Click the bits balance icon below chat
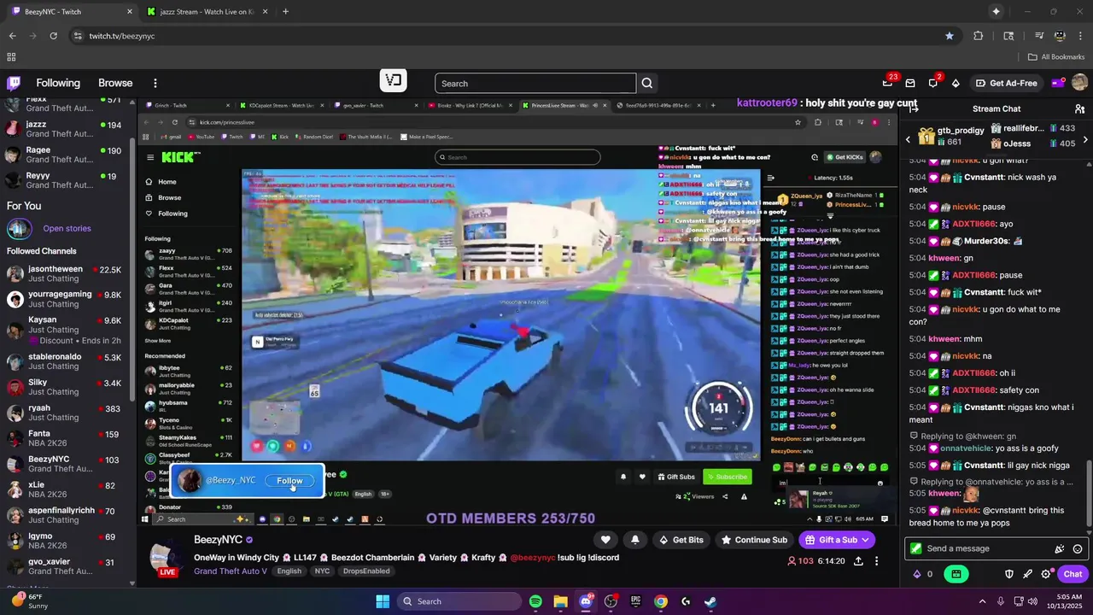 pyautogui.click(x=917, y=574)
